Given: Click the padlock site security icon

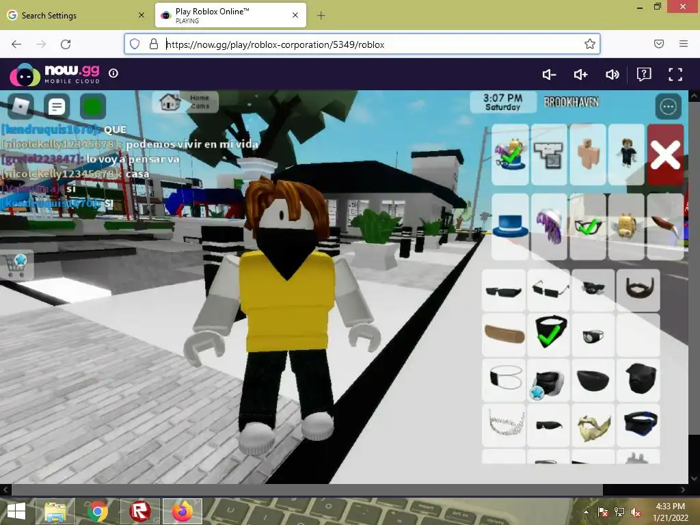Looking at the screenshot, I should [154, 44].
